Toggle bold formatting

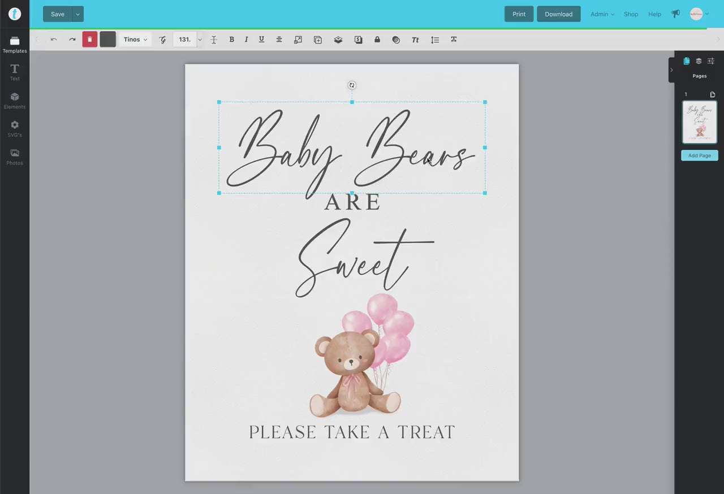pyautogui.click(x=231, y=40)
